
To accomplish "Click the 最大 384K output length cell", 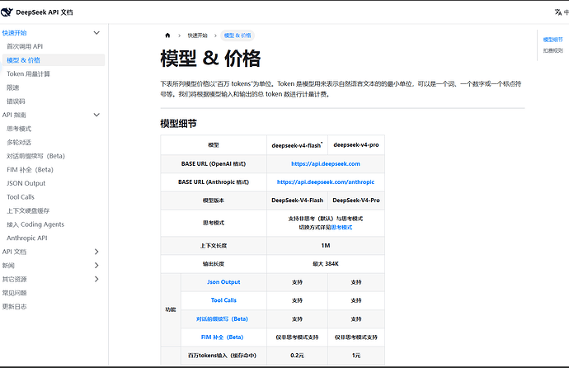I will [x=326, y=264].
